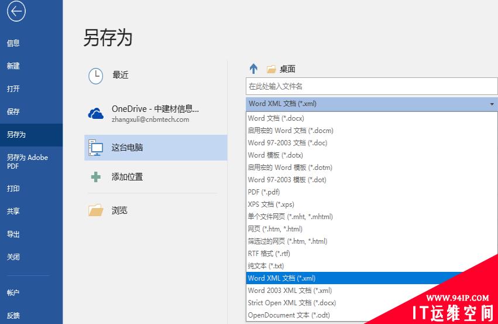Click the OneDrive cloud icon
498x324 pixels.
coord(95,114)
